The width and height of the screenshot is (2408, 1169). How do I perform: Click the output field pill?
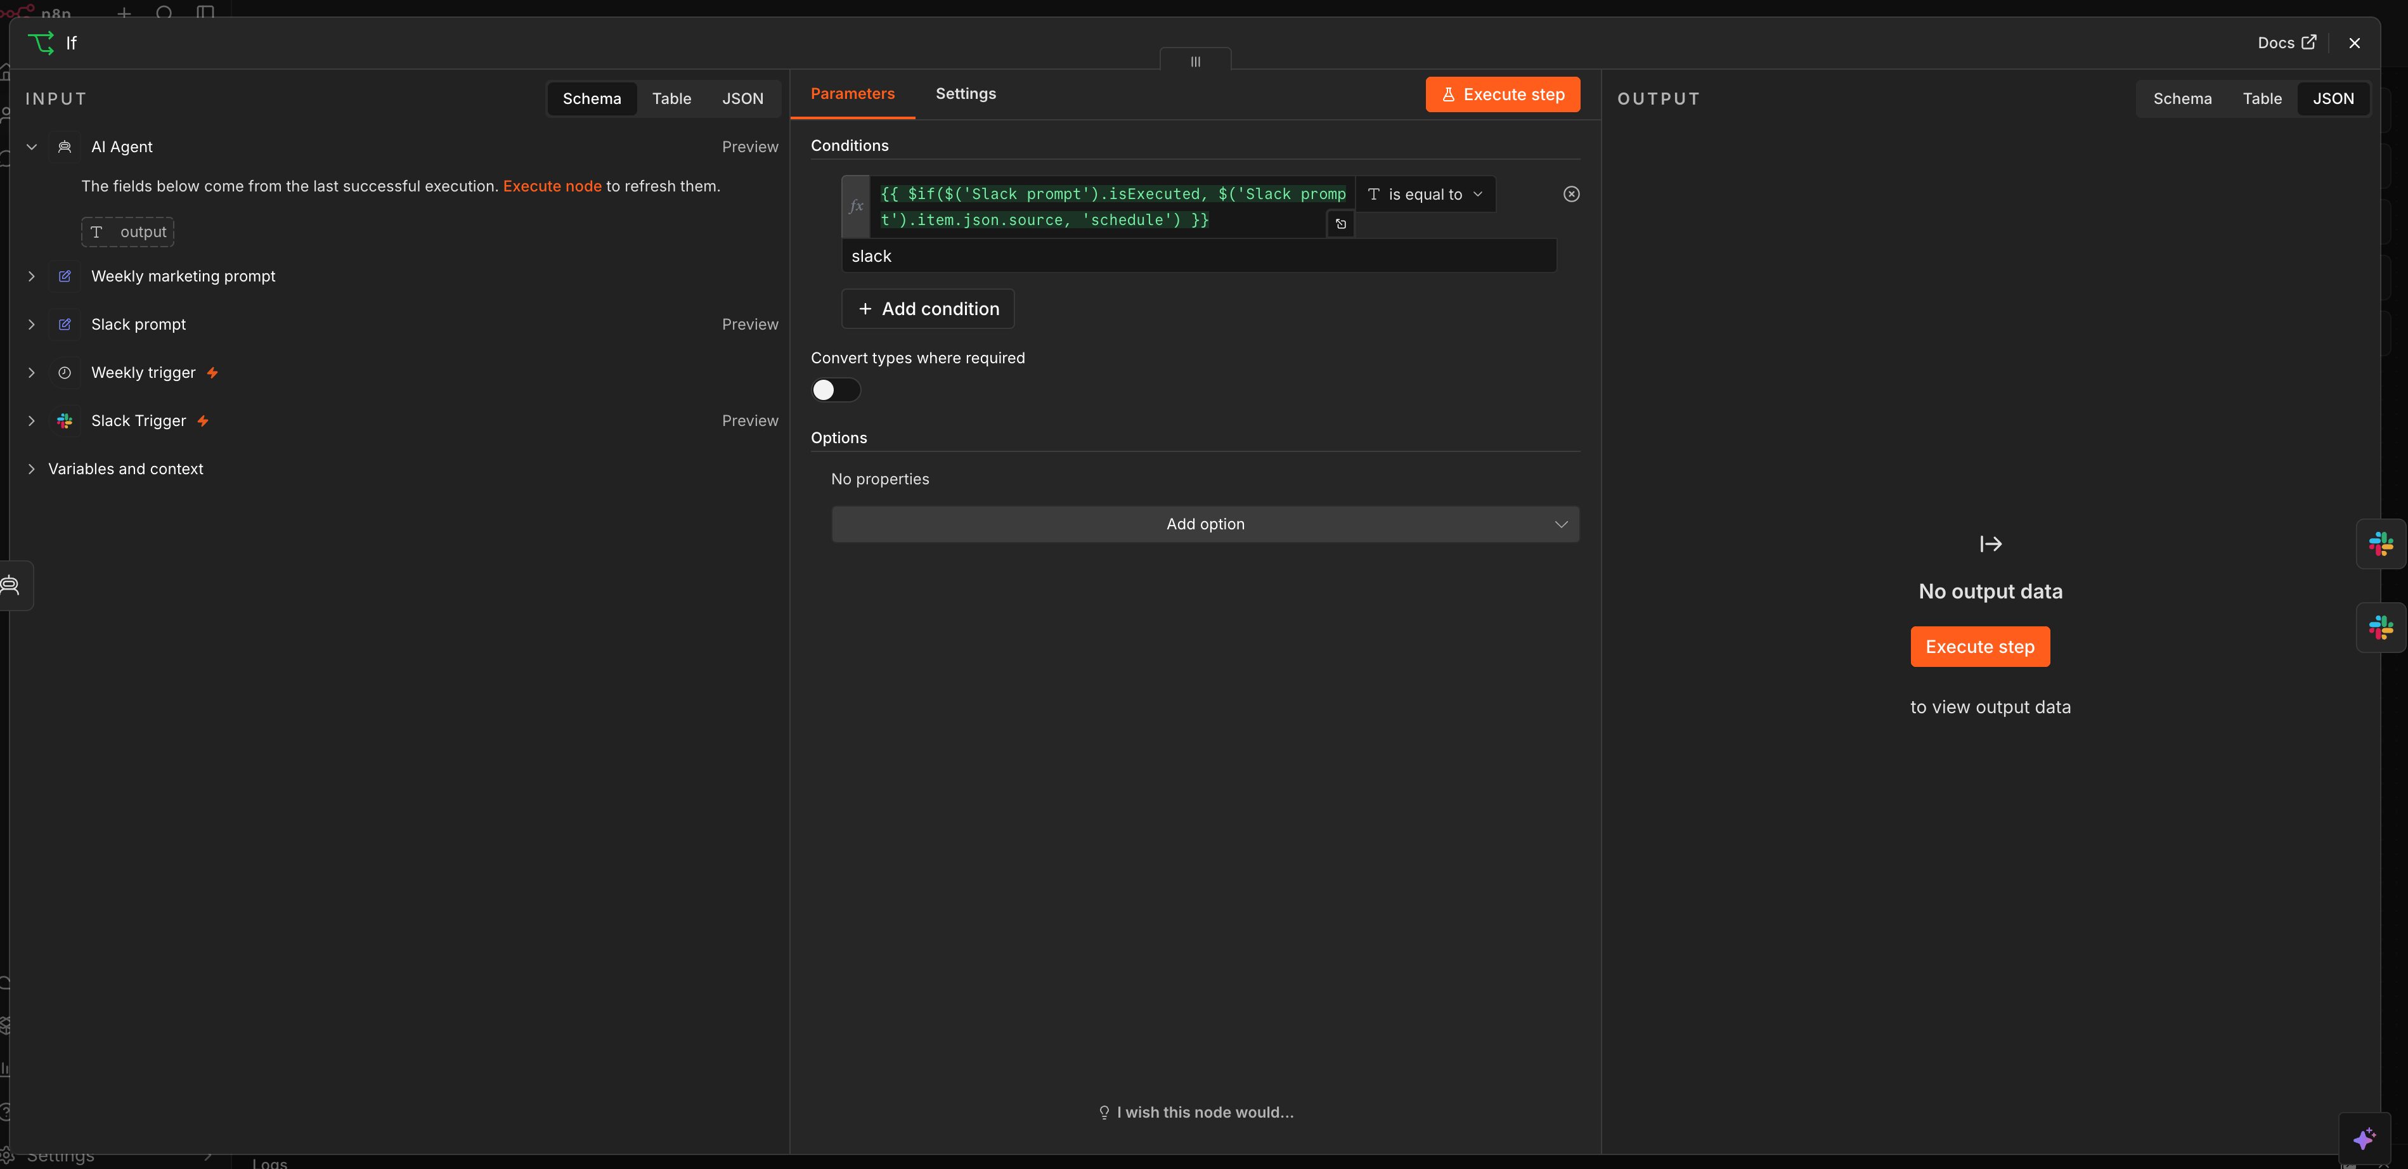128,232
